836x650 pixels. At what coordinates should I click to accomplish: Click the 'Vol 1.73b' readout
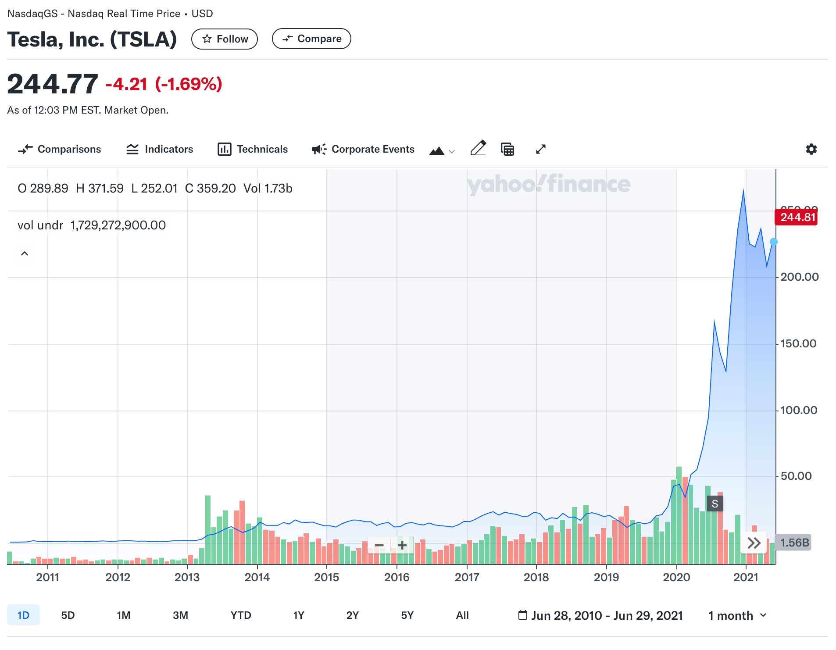click(x=268, y=188)
